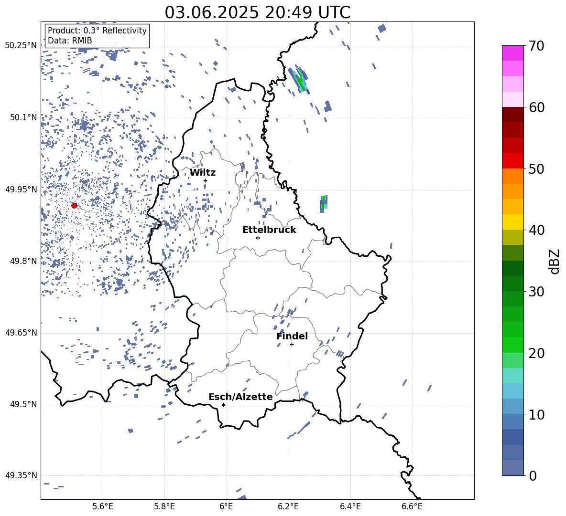Click the 10 value on the colorbar
The image size is (566, 516).
(x=536, y=414)
